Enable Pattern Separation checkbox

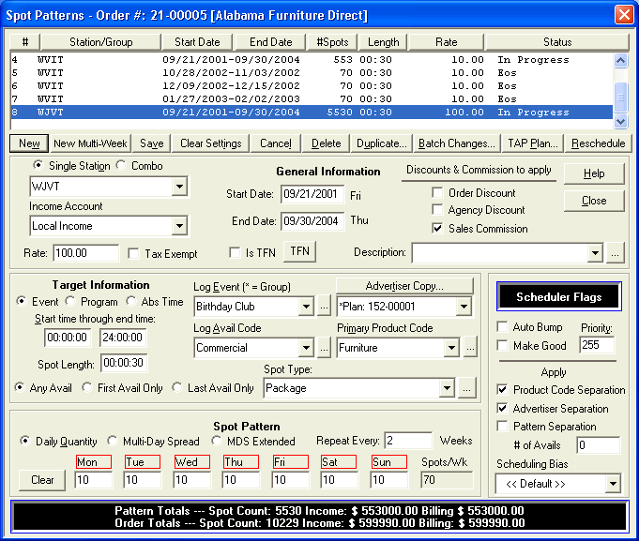coord(502,427)
